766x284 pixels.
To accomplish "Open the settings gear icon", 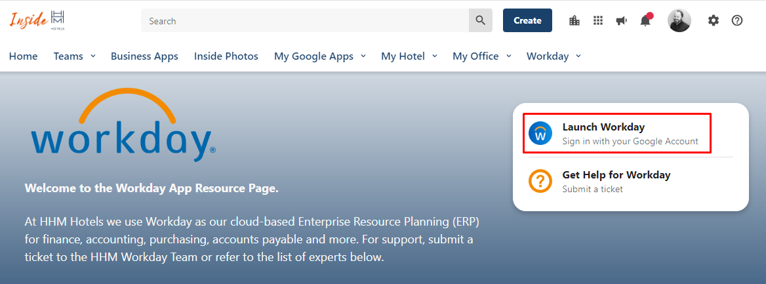I will click(714, 20).
